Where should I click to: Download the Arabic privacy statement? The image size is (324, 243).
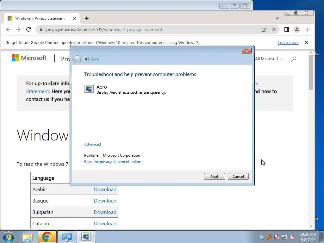[105, 189]
